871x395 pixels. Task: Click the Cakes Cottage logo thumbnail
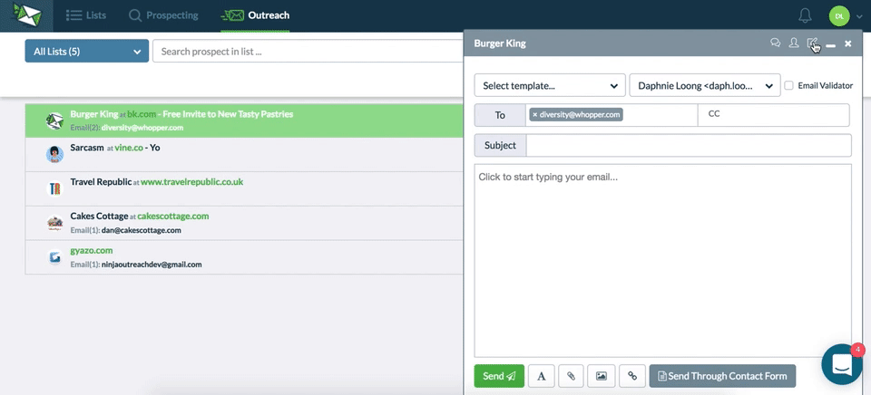click(54, 223)
